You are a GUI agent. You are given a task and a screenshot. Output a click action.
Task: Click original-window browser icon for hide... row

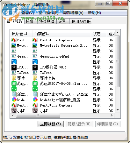tap(14, 100)
